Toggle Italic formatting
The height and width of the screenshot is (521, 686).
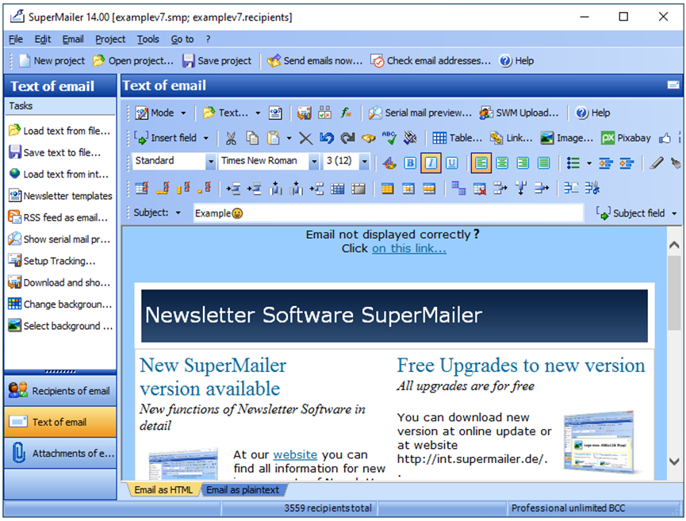pos(431,163)
